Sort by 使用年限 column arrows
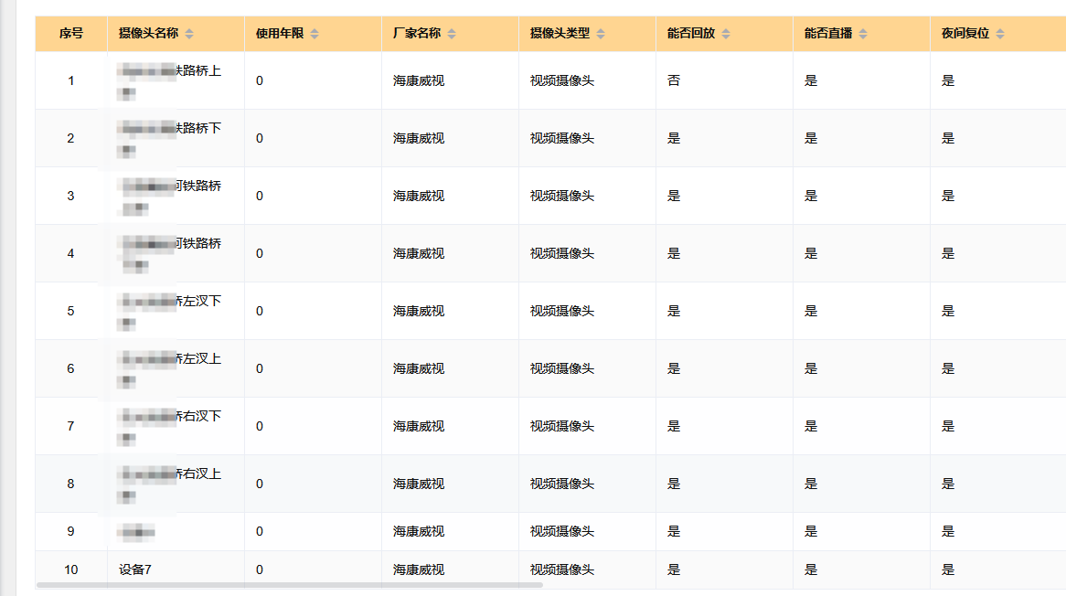Image resolution: width=1066 pixels, height=596 pixels. (x=314, y=34)
